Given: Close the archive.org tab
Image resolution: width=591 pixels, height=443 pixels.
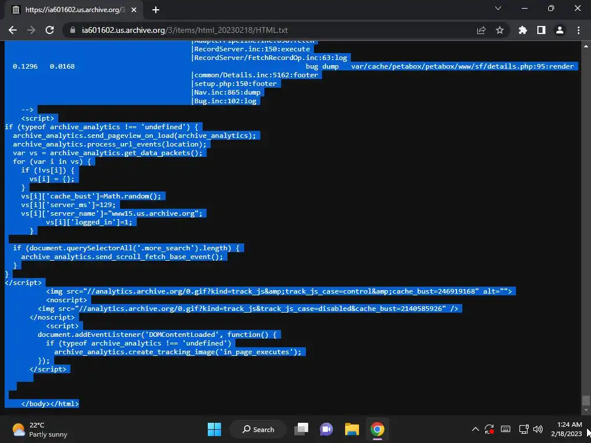Looking at the screenshot, I should (x=134, y=10).
